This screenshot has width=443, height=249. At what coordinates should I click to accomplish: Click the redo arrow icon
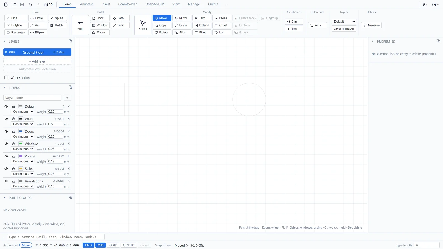click(x=38, y=4)
